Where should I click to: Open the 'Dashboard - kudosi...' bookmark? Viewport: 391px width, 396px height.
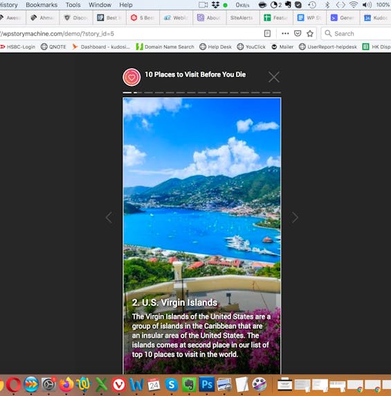tap(101, 46)
